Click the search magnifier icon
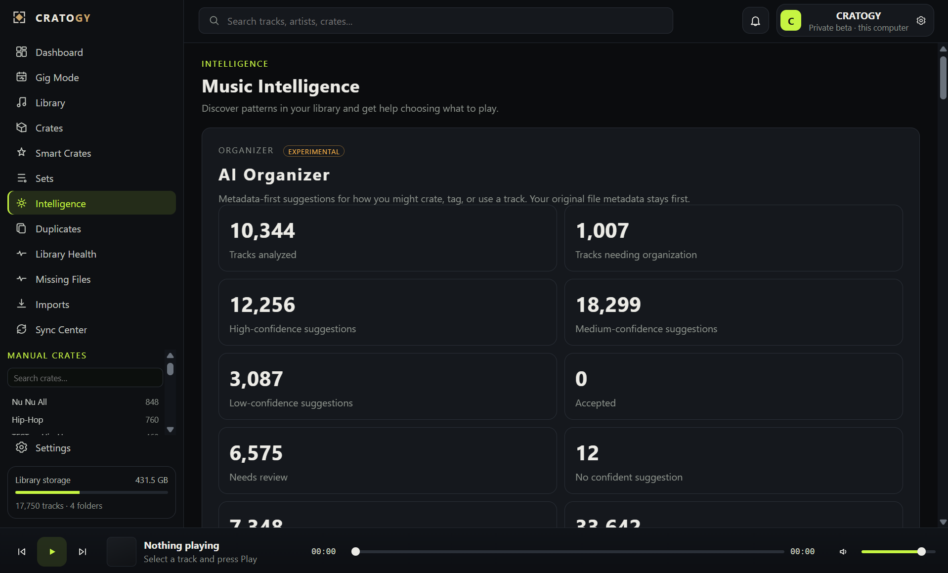948x573 pixels. click(214, 21)
